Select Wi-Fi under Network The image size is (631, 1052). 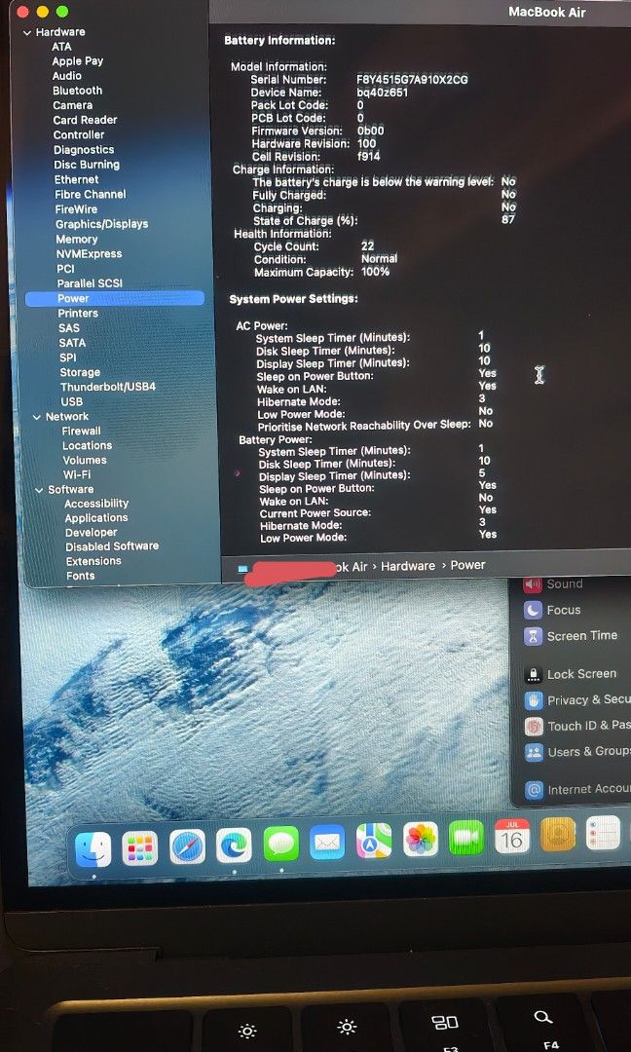point(77,475)
